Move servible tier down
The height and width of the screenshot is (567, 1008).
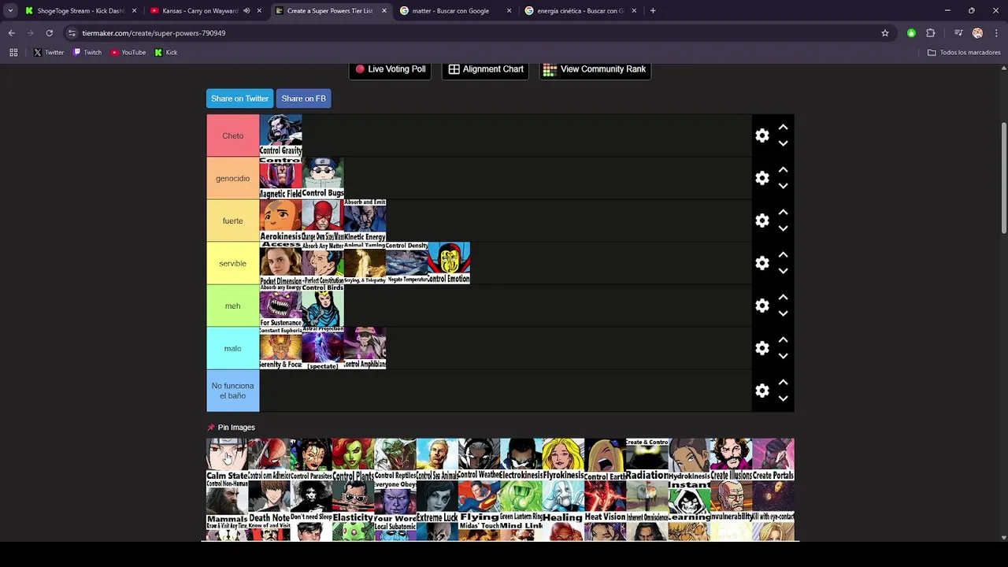pos(783,271)
